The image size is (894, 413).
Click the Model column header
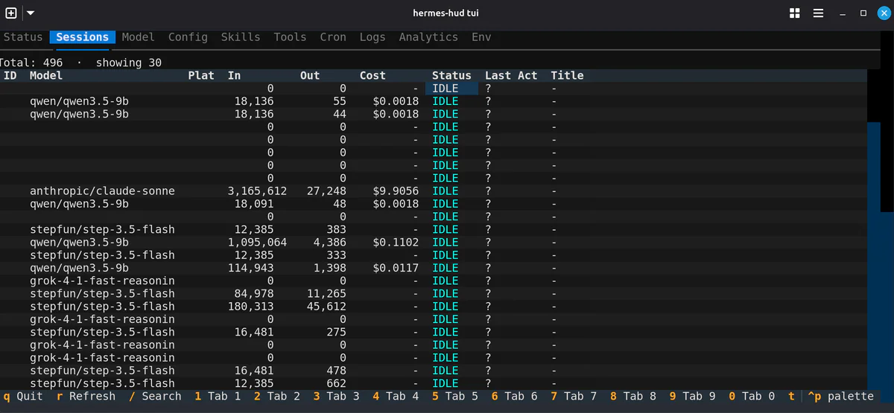point(46,75)
